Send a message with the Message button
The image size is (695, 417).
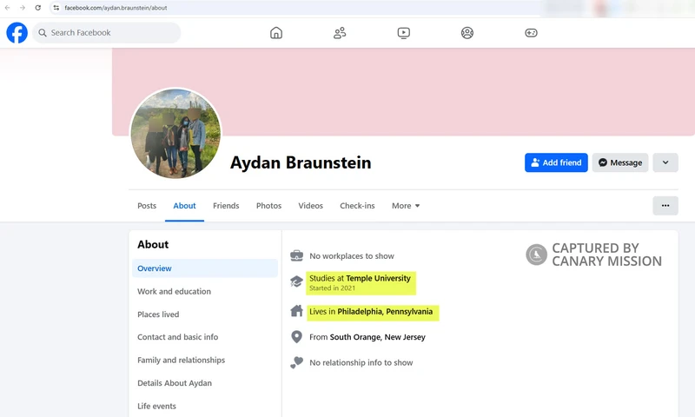[620, 162]
